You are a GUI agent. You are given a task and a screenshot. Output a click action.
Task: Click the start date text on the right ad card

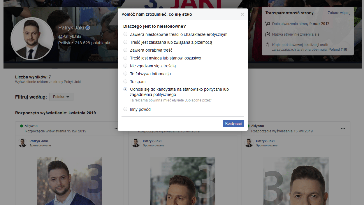pos(282,131)
